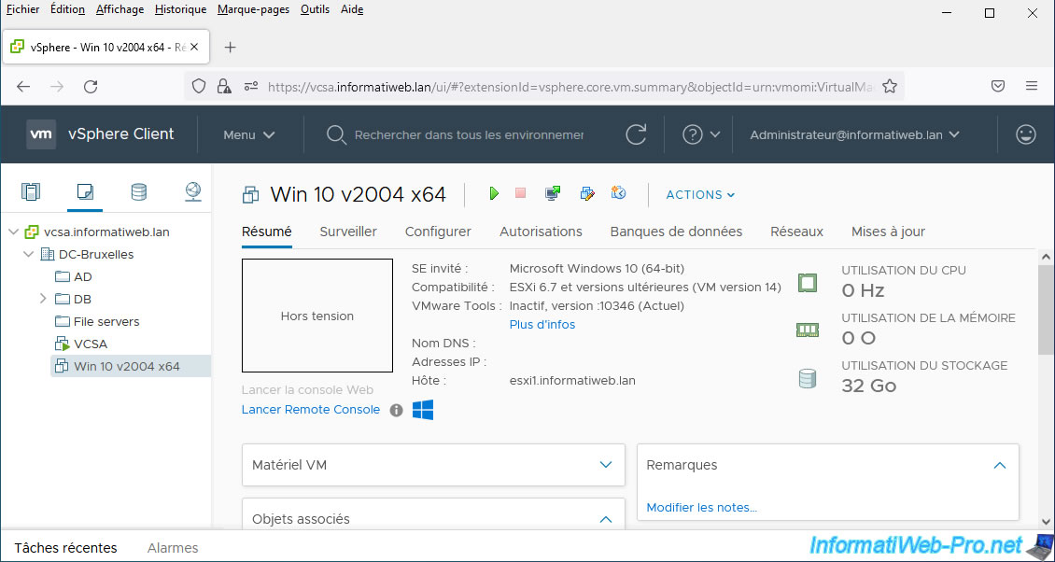Collapse the Remarques panel
This screenshot has width=1055, height=562.
(x=999, y=465)
